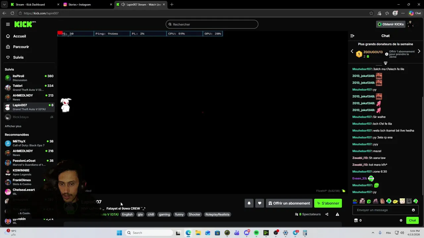Switch to Stream - Kick Dashboard tab
This screenshot has height=238, width=424.
point(34,5)
